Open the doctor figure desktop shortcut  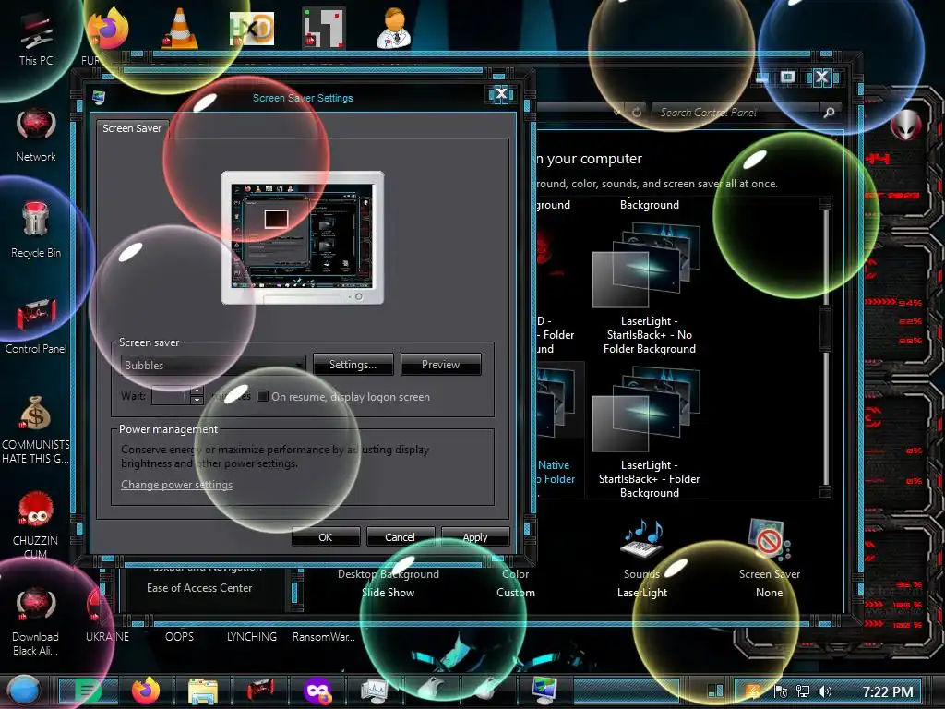tap(395, 28)
